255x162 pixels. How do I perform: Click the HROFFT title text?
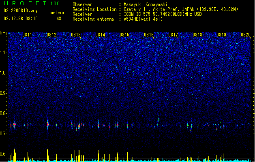click(x=25, y=3)
